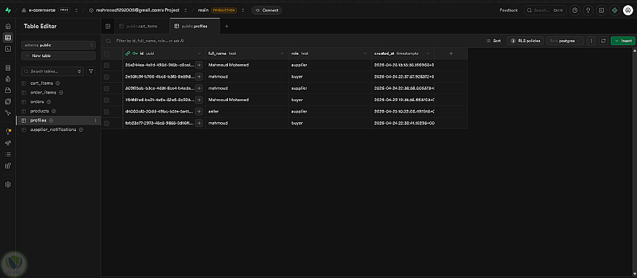Click the filter tables funnel icon
The width and height of the screenshot is (637, 278).
coord(91,71)
